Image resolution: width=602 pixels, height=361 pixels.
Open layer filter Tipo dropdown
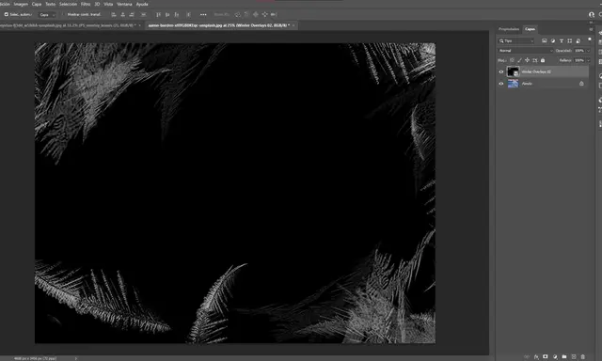(x=516, y=40)
